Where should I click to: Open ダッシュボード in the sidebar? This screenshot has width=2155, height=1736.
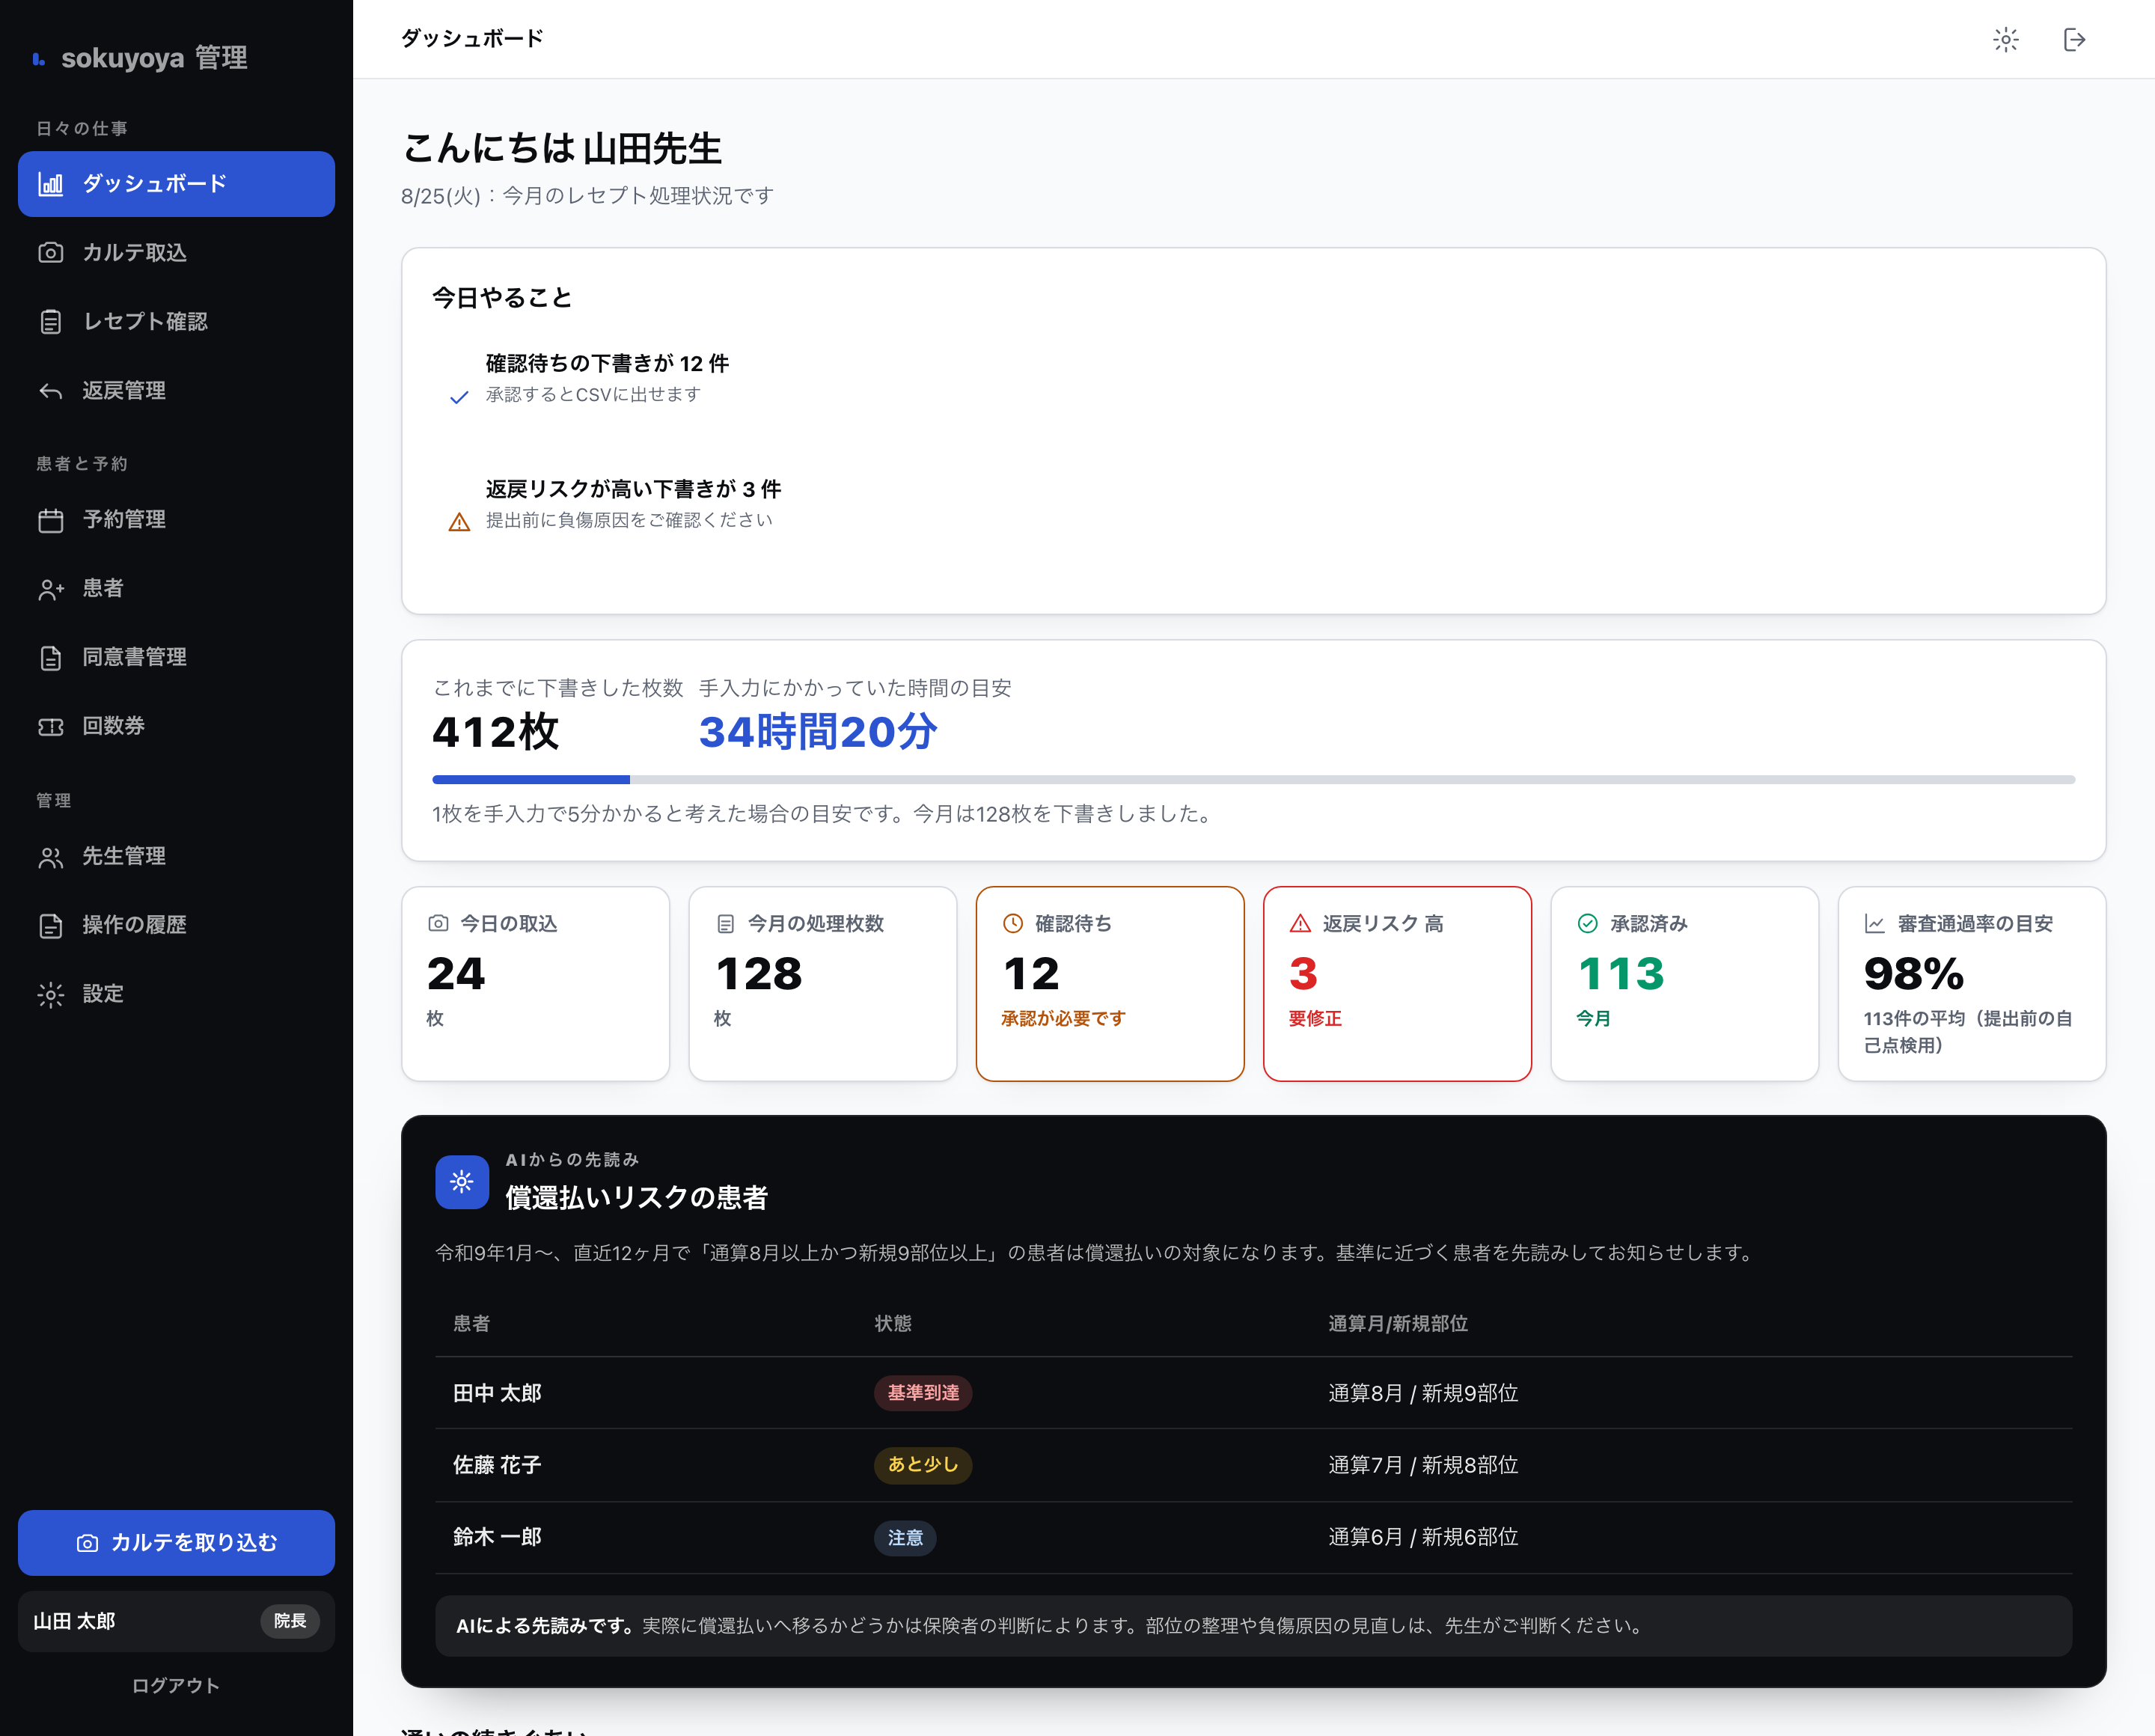[176, 184]
